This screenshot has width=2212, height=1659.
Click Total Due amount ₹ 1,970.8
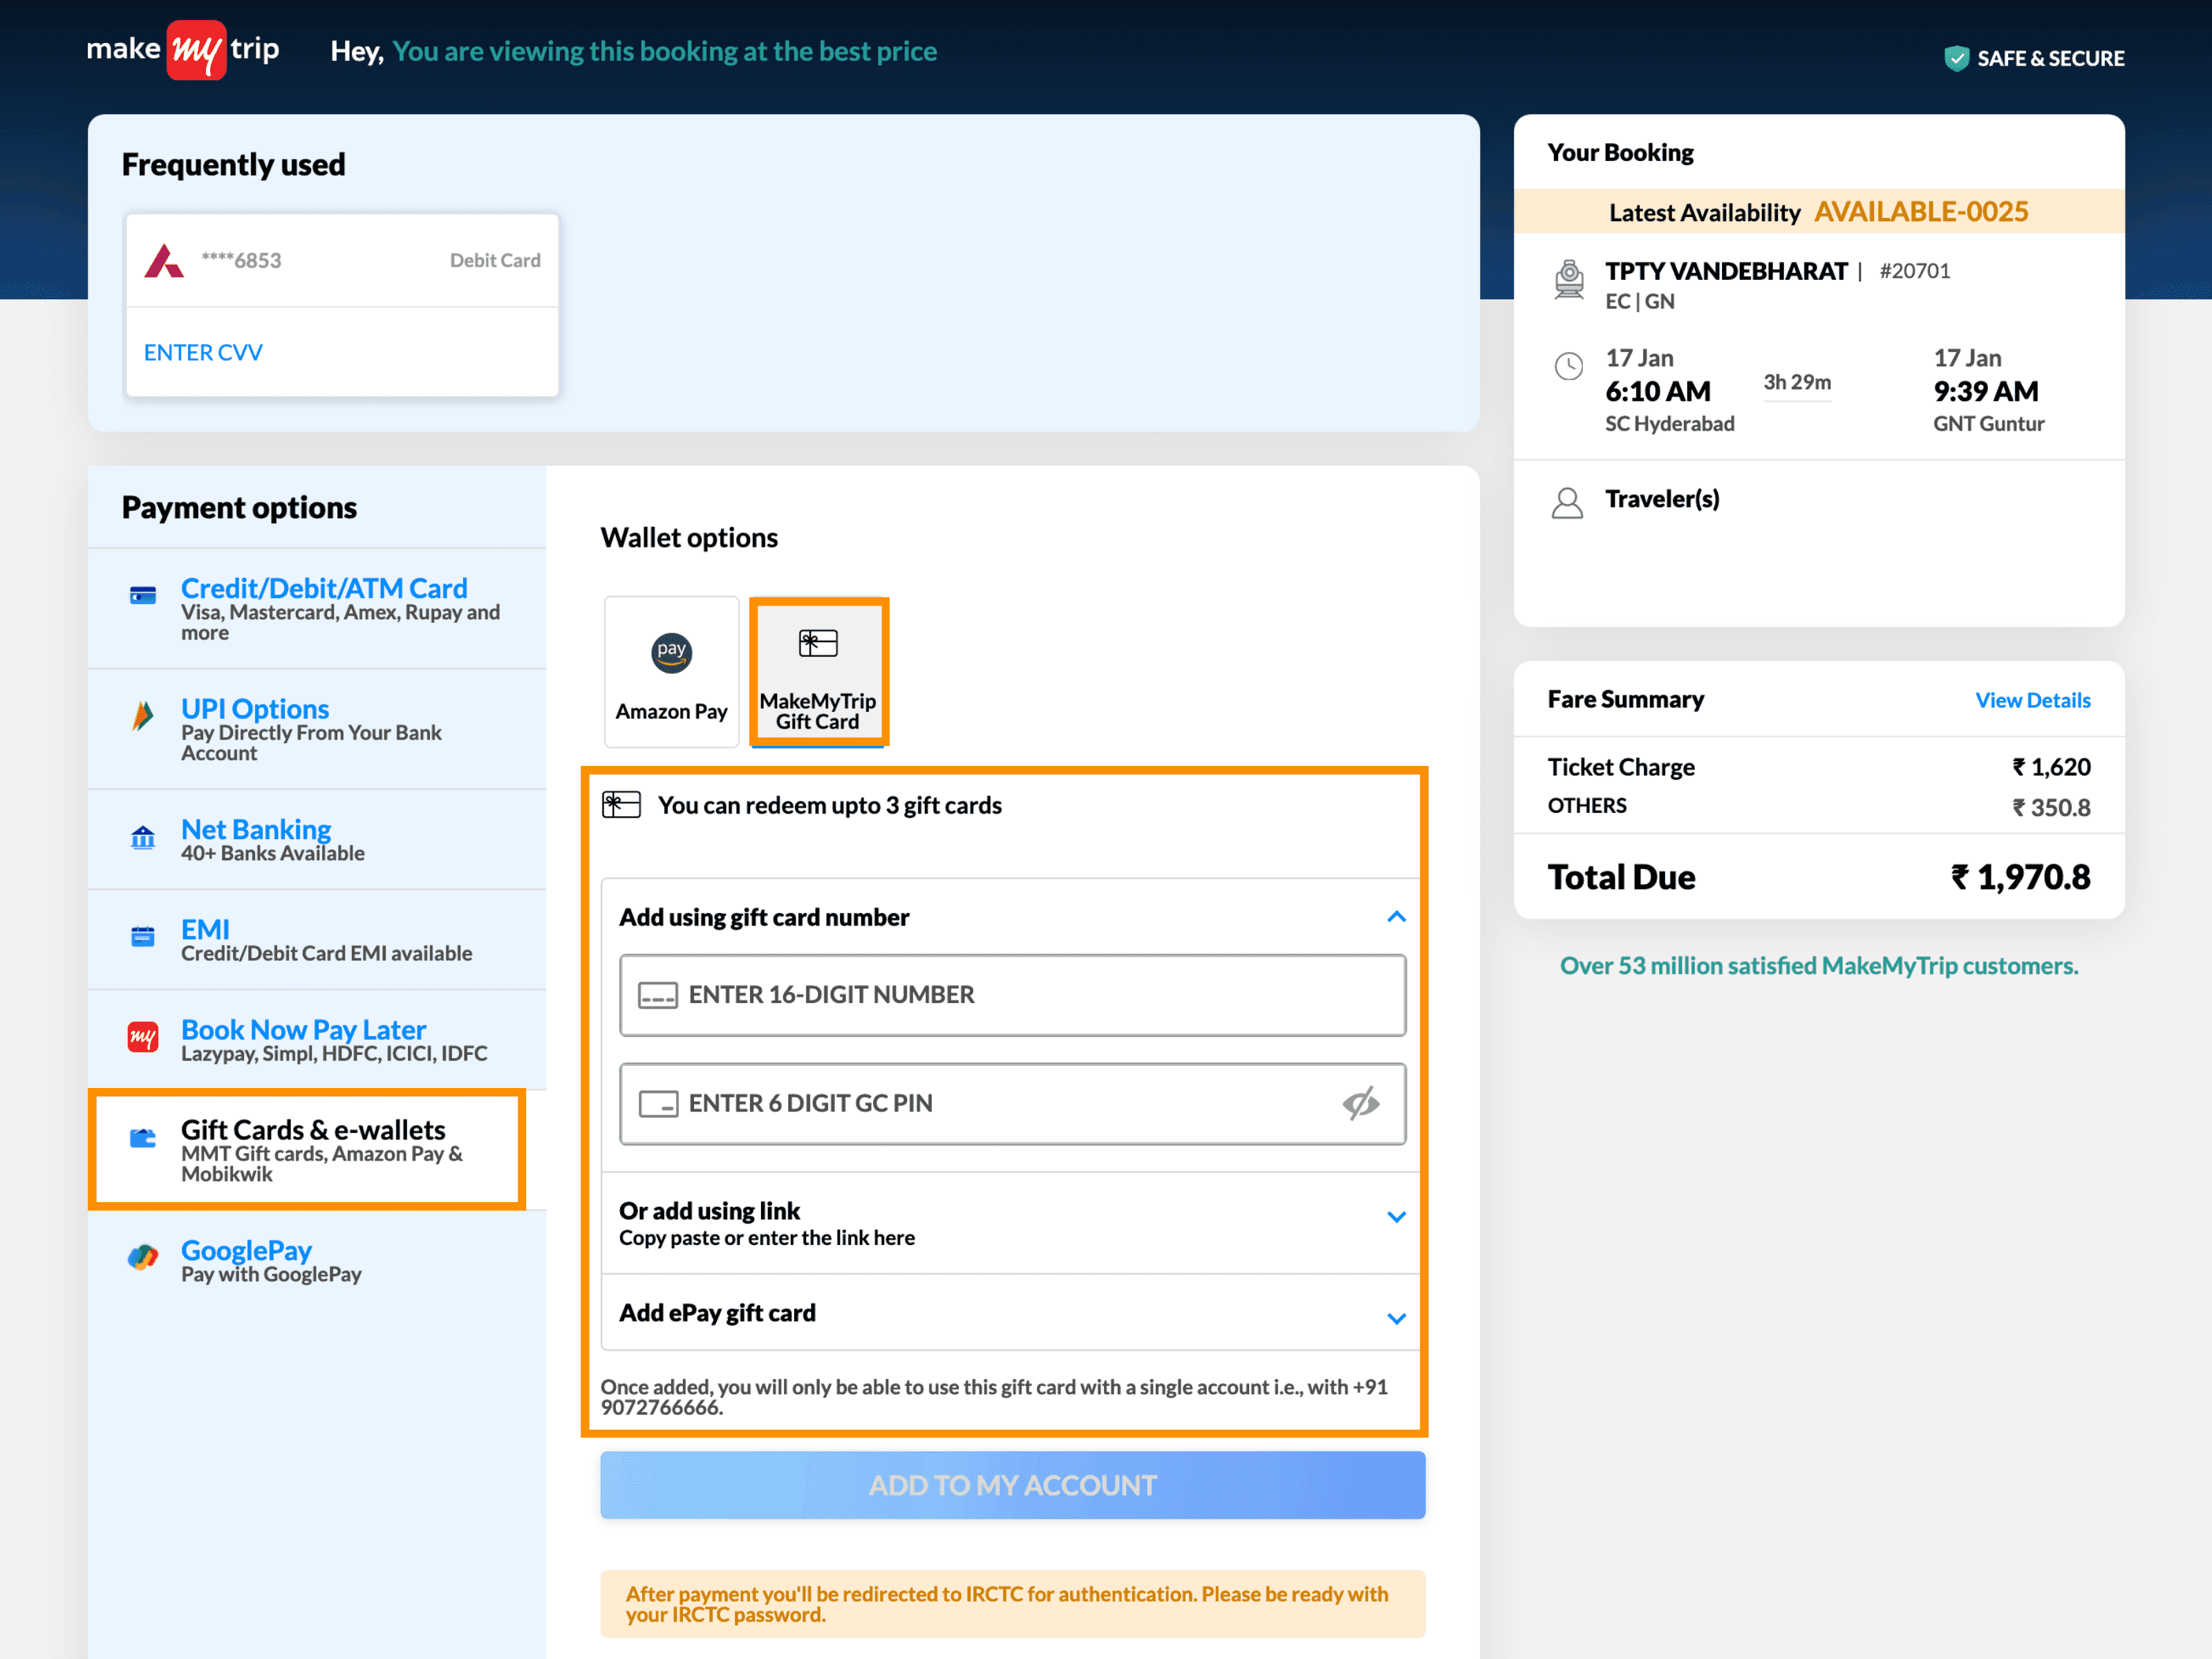pyautogui.click(x=2020, y=877)
